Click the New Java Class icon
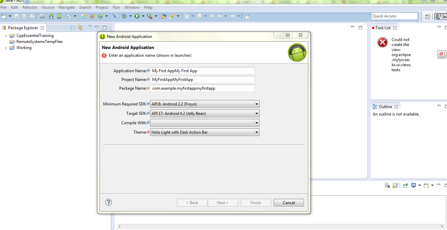447x230 pixels. tap(100, 16)
